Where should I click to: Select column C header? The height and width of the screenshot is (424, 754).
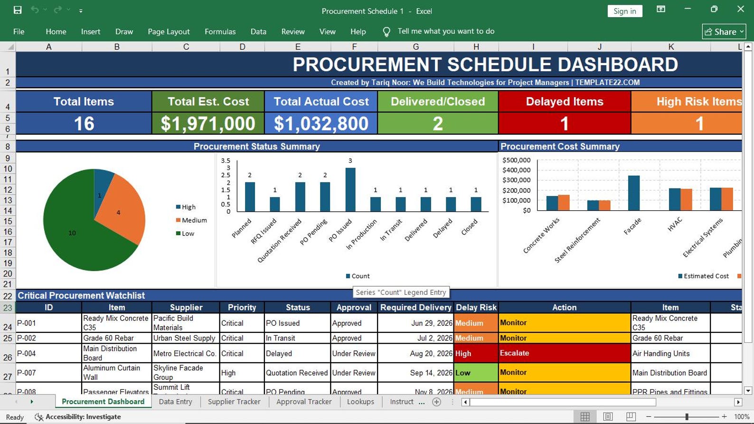pos(186,47)
